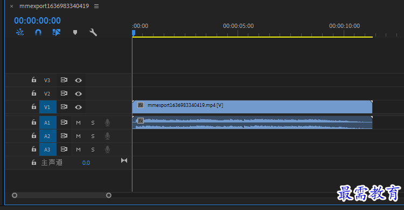Select the mmexport1636983340419 sequence tab
The height and width of the screenshot is (210, 404).
54,6
